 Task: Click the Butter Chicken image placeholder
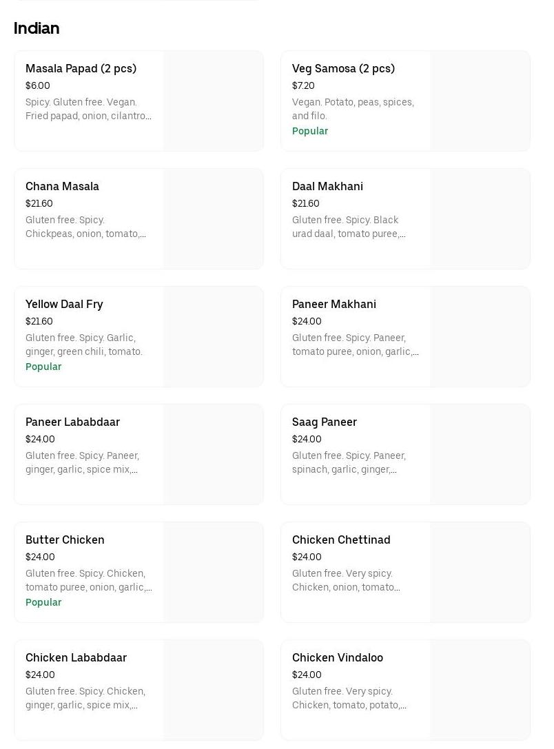click(213, 573)
